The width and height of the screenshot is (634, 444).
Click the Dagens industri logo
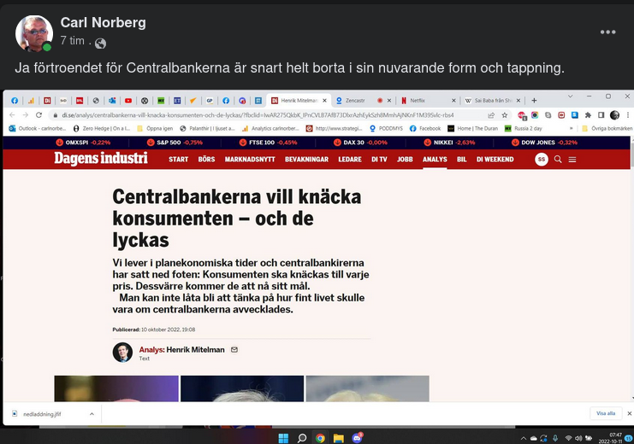click(x=101, y=158)
